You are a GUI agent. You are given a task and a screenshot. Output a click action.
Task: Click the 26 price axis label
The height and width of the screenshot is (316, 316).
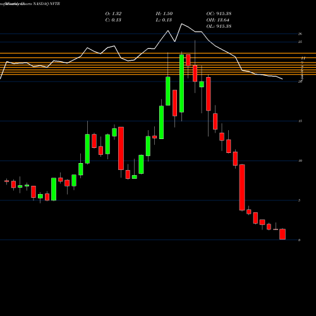[300, 33]
